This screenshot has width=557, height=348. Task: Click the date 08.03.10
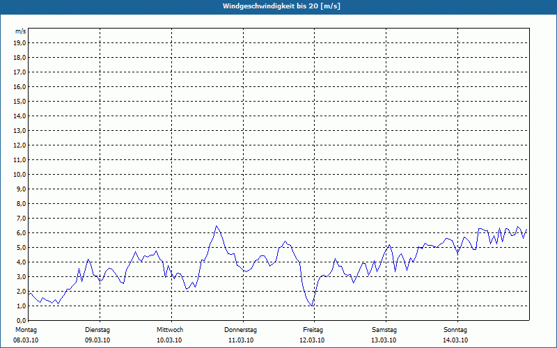(26, 340)
